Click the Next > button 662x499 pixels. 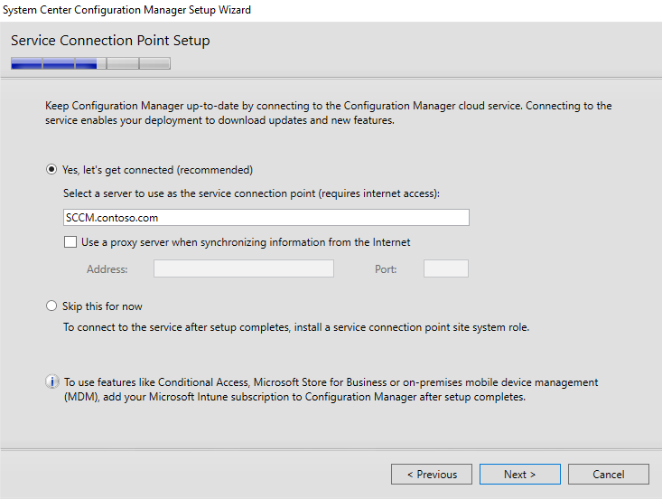(519, 475)
